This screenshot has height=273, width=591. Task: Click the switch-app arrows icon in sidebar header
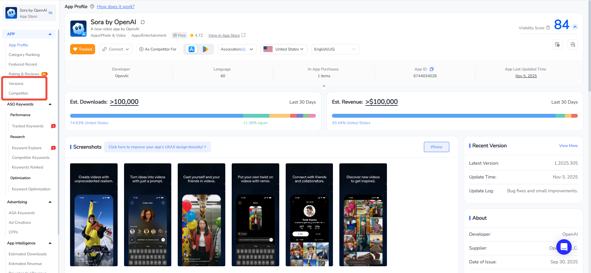click(50, 13)
